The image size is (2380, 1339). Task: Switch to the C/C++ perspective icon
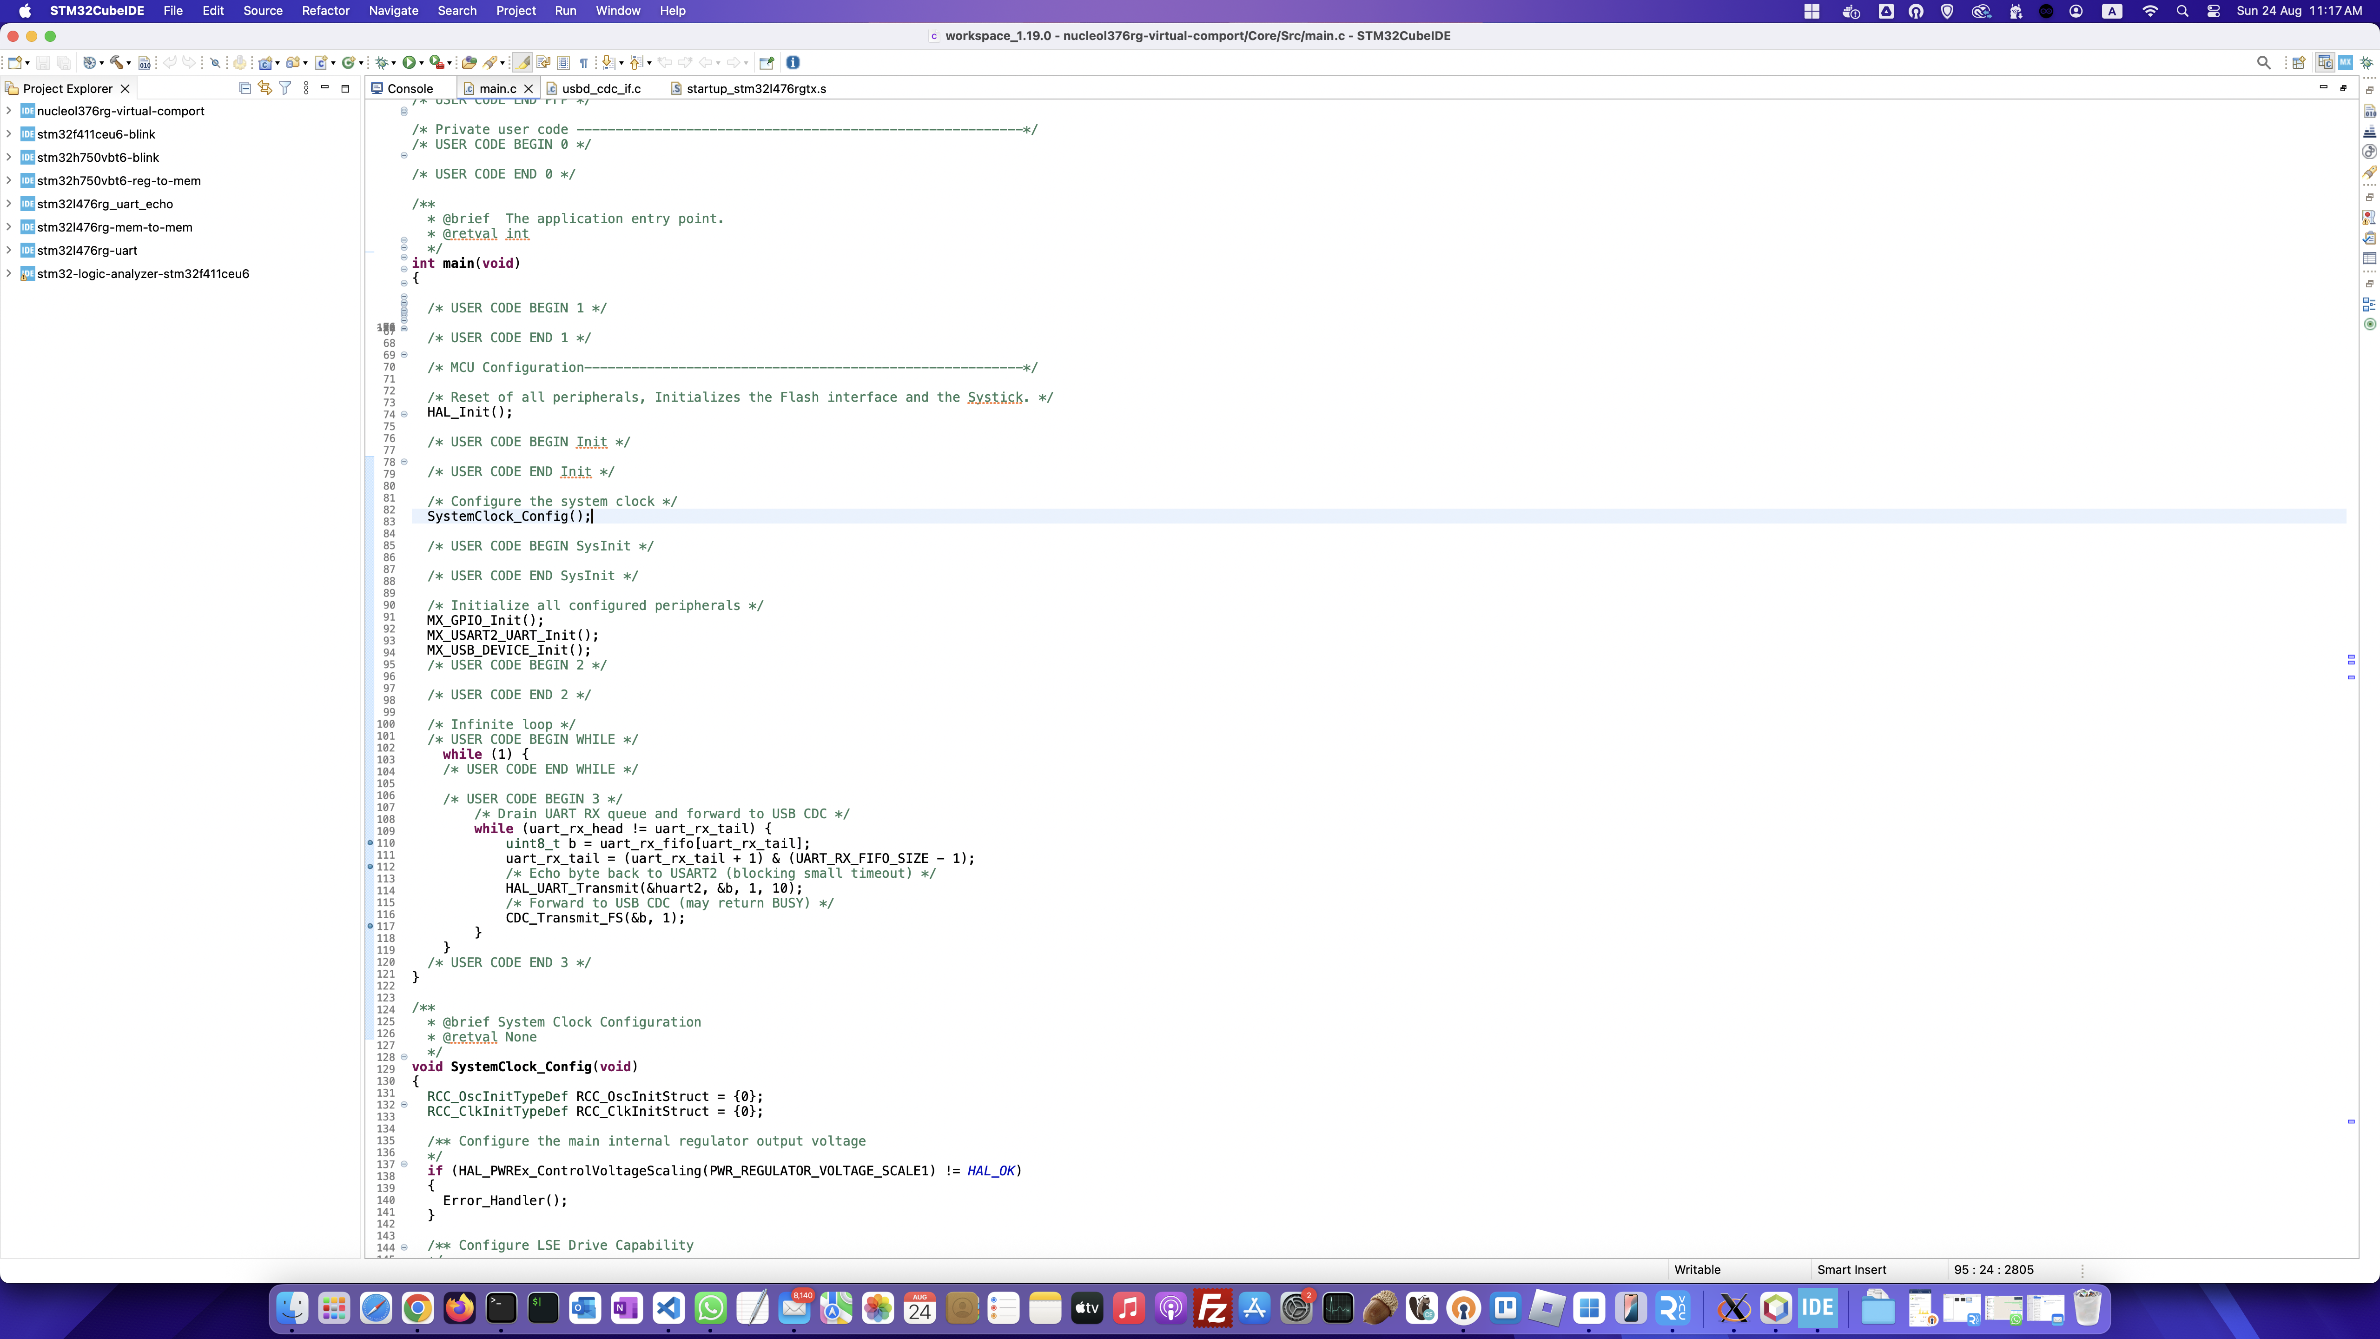tap(2325, 63)
